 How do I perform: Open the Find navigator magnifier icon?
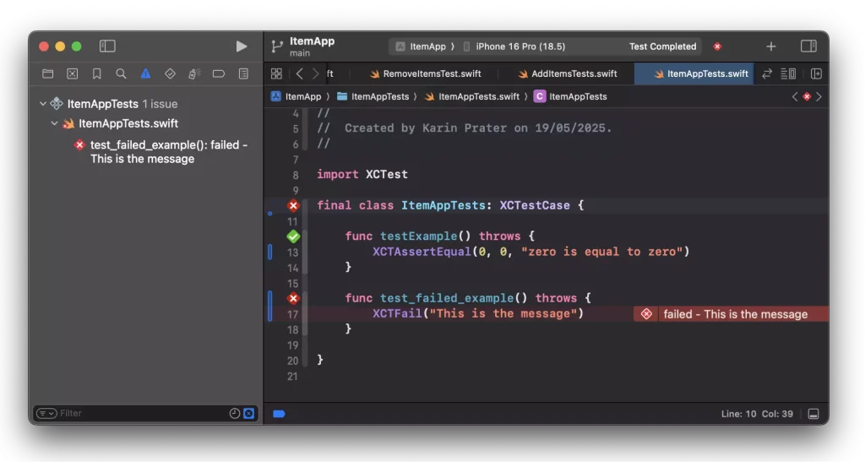pos(121,74)
